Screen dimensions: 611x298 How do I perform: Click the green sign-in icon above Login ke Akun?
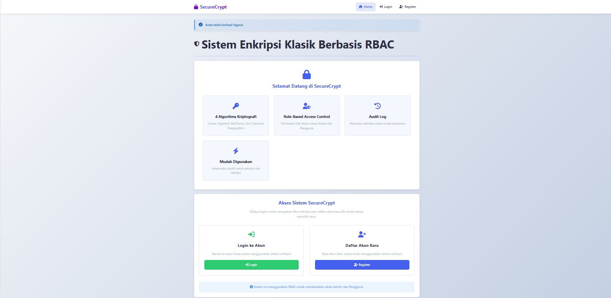[x=251, y=234]
